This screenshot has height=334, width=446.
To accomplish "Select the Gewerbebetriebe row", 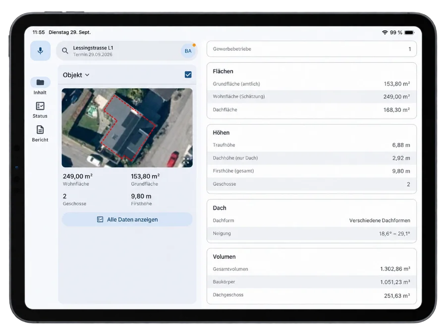I will coord(312,49).
